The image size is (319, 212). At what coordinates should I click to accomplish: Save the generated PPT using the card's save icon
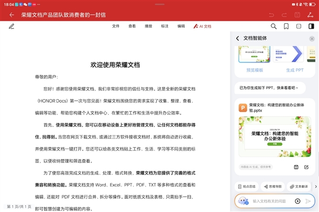[296, 167]
